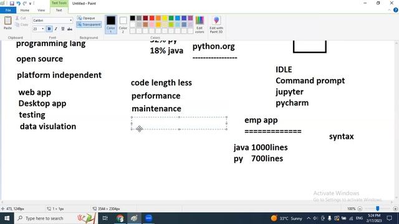This screenshot has width=399, height=224.
Task: Open drawing in Edit with Paint 3D
Action: pos(216,24)
